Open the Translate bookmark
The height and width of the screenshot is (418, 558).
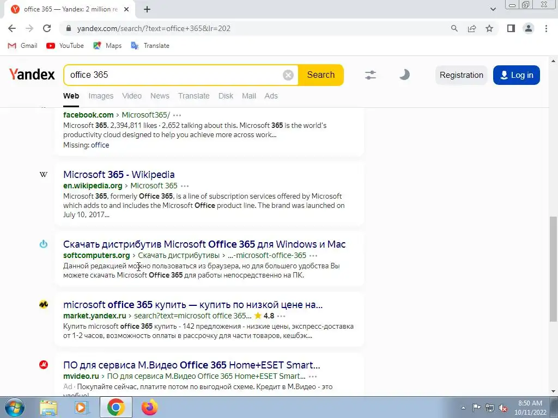150,46
